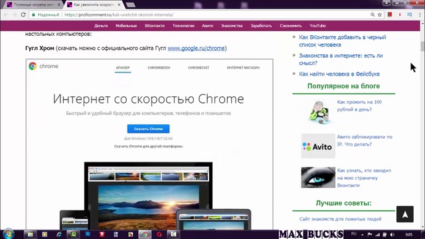425x239 pixels.
Task: Open the IQ browser extension
Action: (410, 15)
